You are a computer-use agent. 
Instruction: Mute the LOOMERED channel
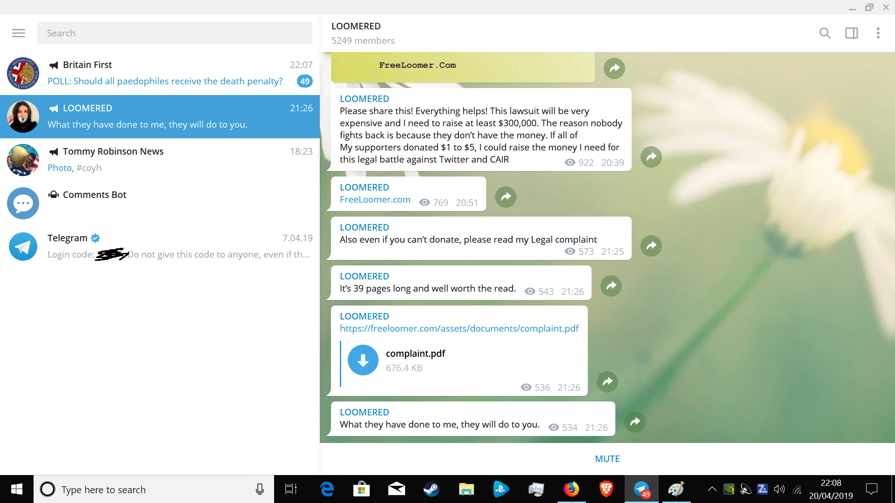click(x=607, y=459)
